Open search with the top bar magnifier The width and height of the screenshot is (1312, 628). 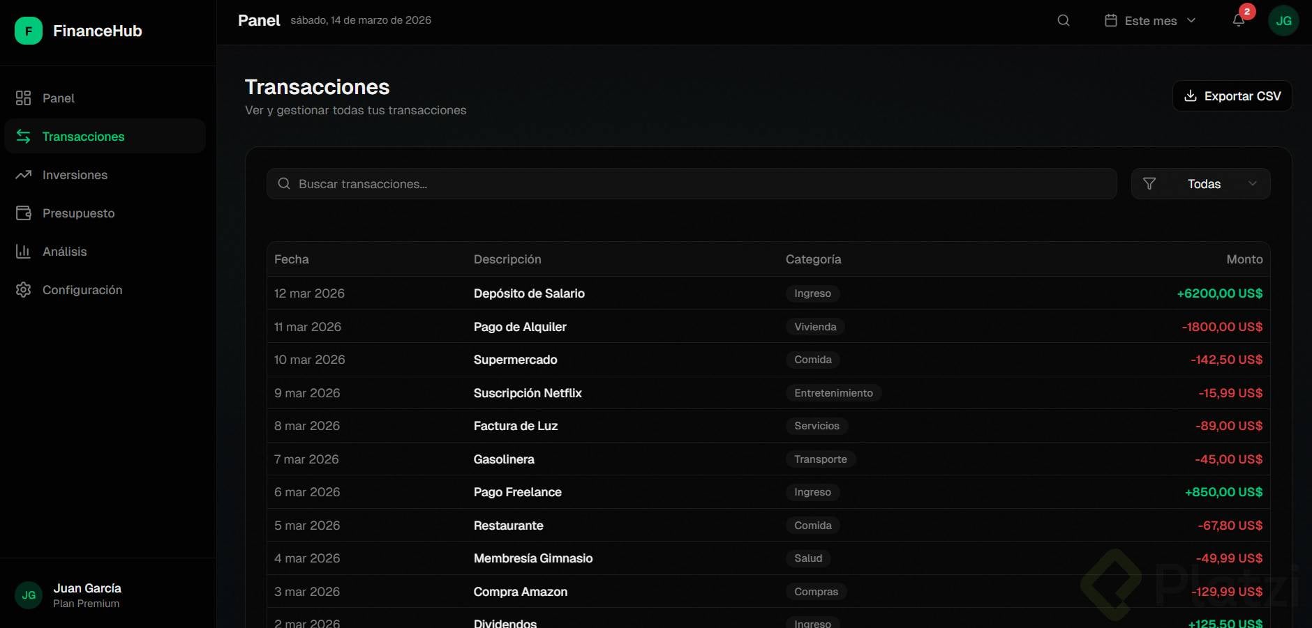pyautogui.click(x=1064, y=20)
